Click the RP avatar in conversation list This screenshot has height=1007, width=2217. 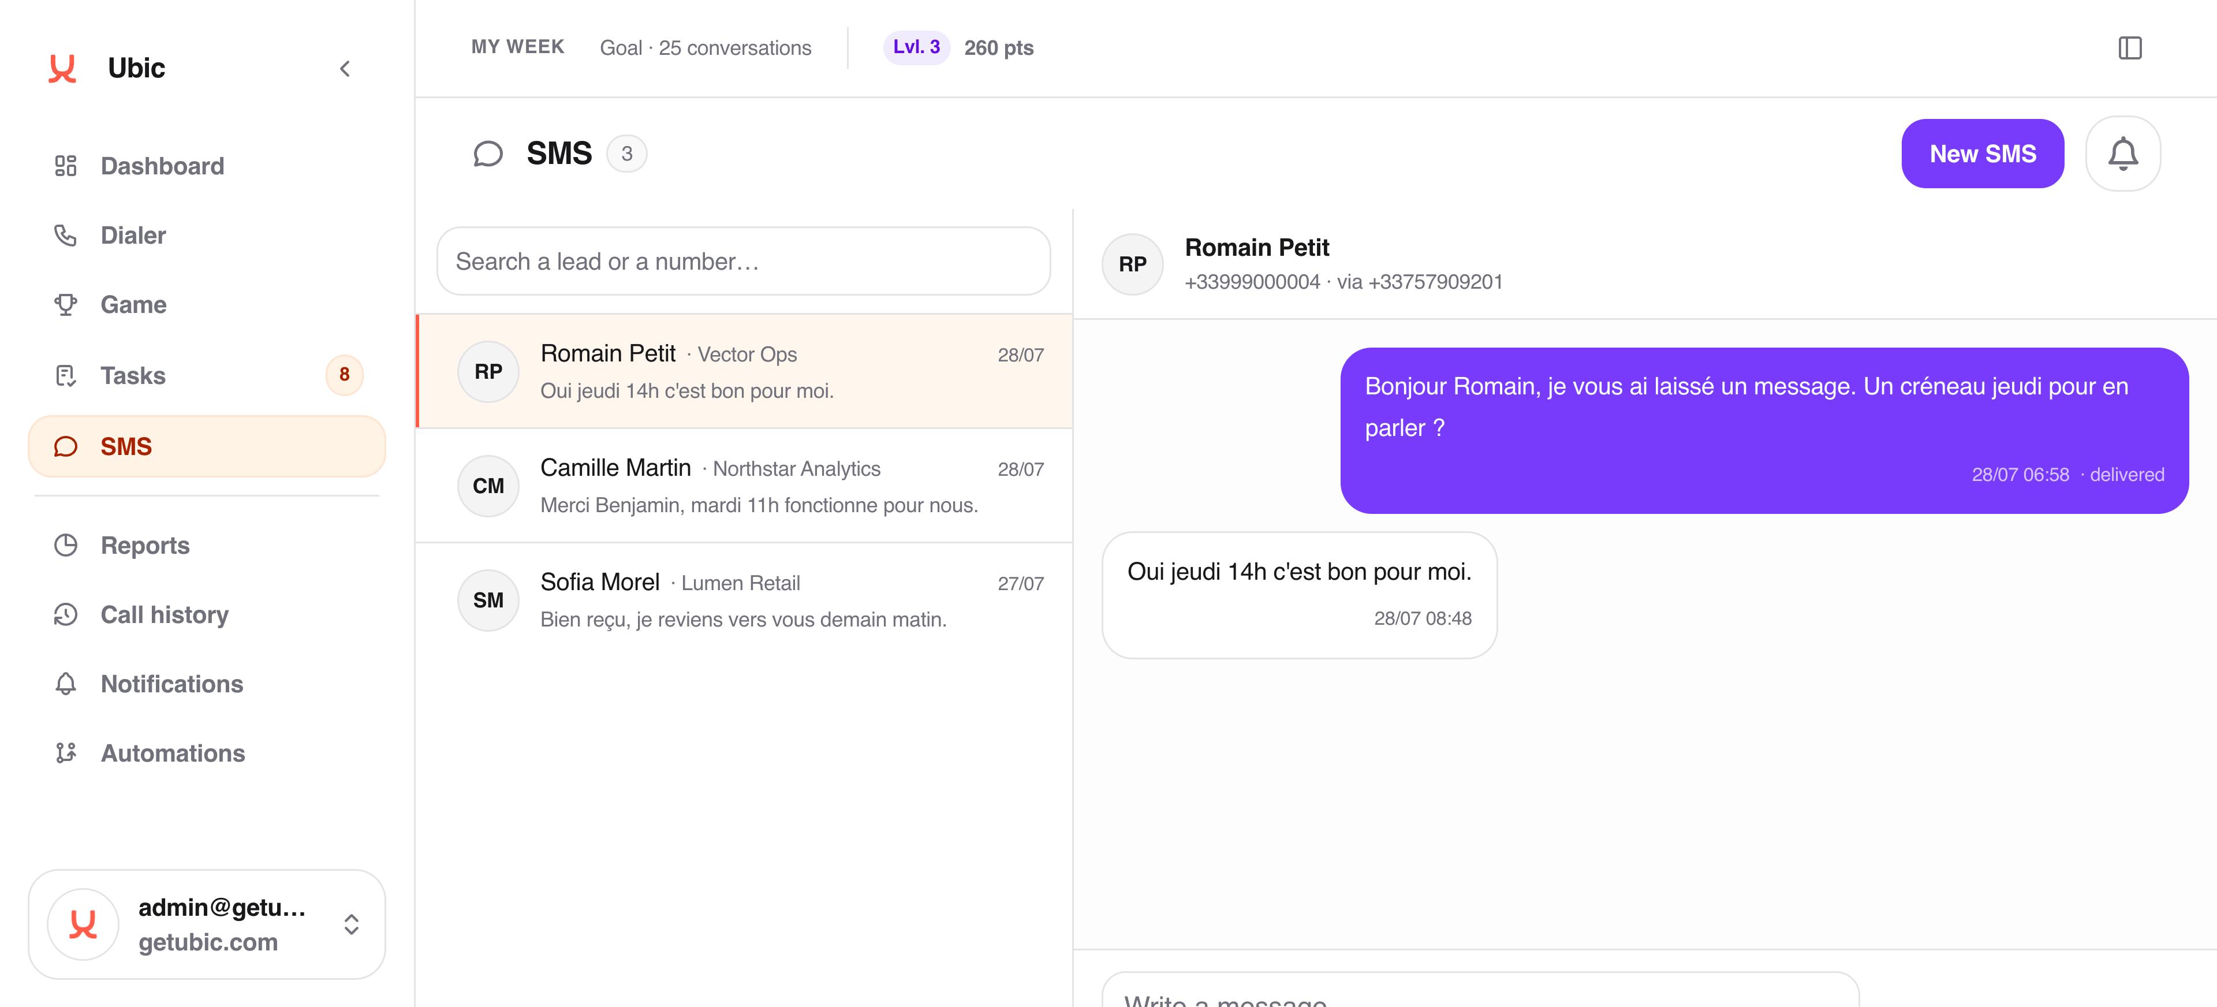tap(488, 371)
